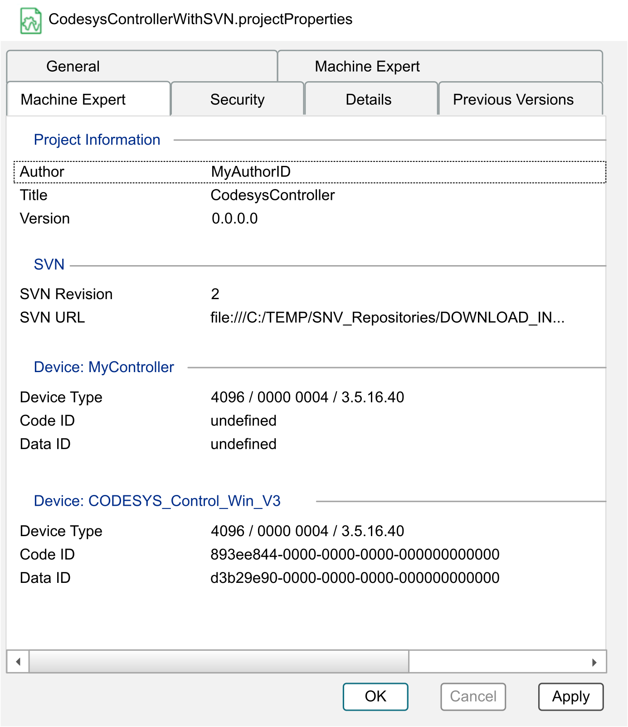Open the Security tab
Image resolution: width=628 pixels, height=727 pixels.
tap(237, 99)
